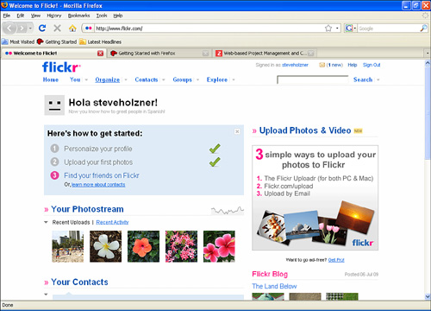Click the gray buddy icon avatar
The height and width of the screenshot is (311, 431).
tap(54, 105)
